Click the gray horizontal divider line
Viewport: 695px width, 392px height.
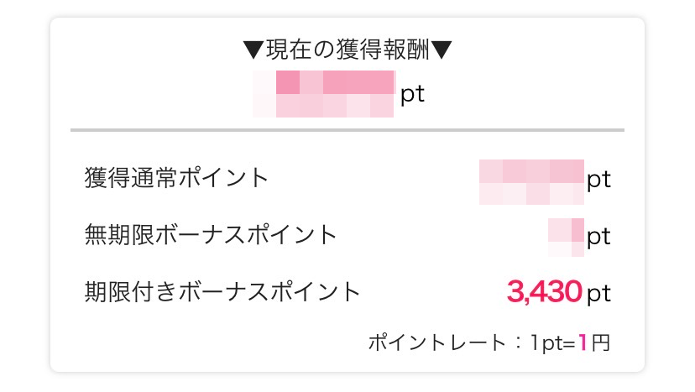(347, 130)
